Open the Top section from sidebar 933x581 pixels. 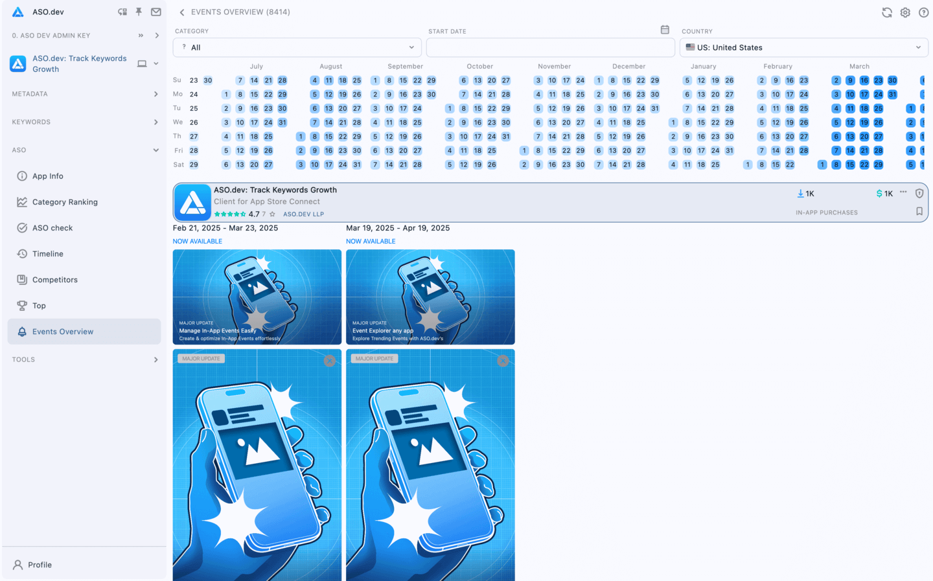[x=38, y=305]
